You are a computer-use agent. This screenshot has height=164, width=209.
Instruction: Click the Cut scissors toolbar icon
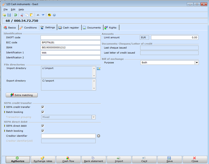pyautogui.click(x=22, y=15)
